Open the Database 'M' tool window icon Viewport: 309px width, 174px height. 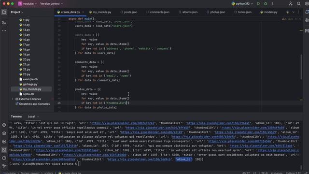point(307,30)
